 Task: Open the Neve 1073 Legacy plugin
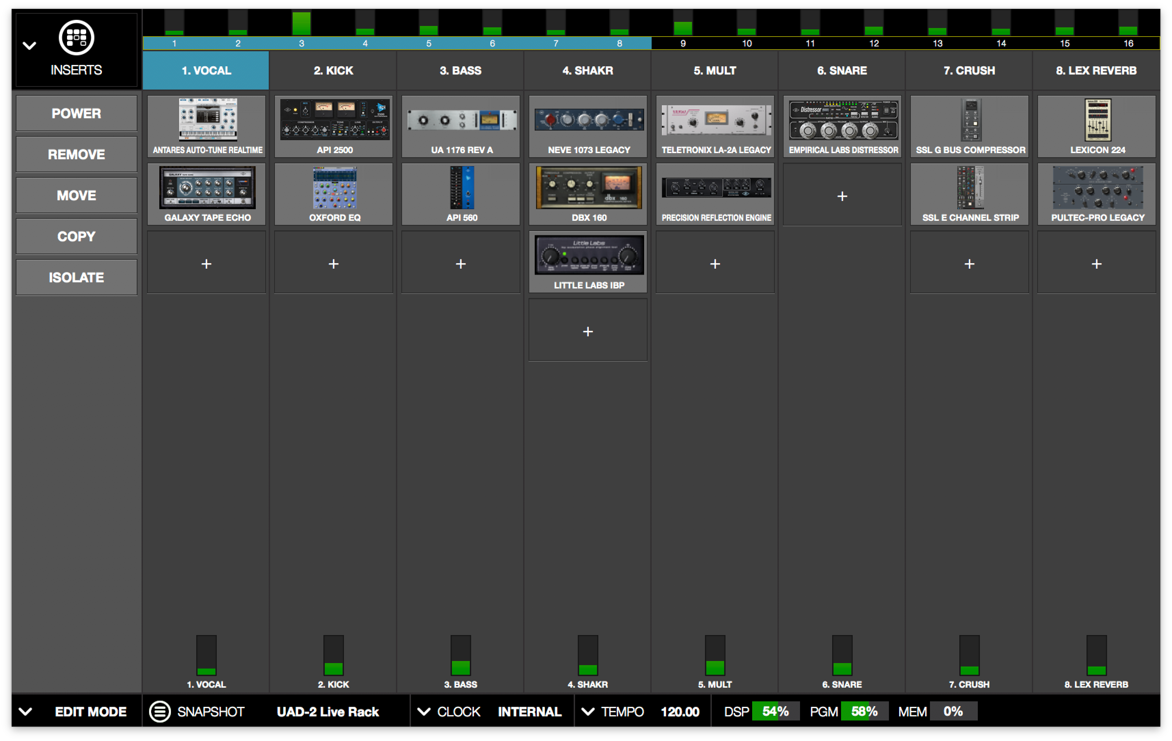[x=588, y=126]
